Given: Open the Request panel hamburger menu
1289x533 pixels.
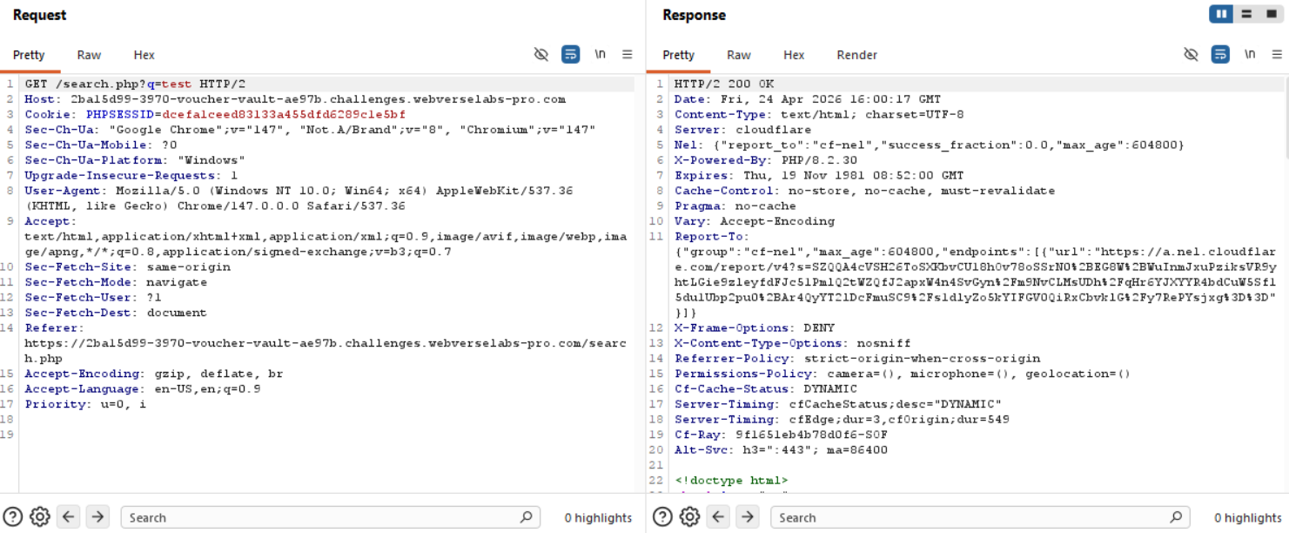Looking at the screenshot, I should (x=627, y=55).
